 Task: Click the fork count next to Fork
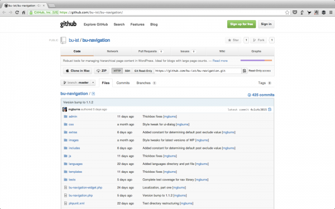point(272,40)
